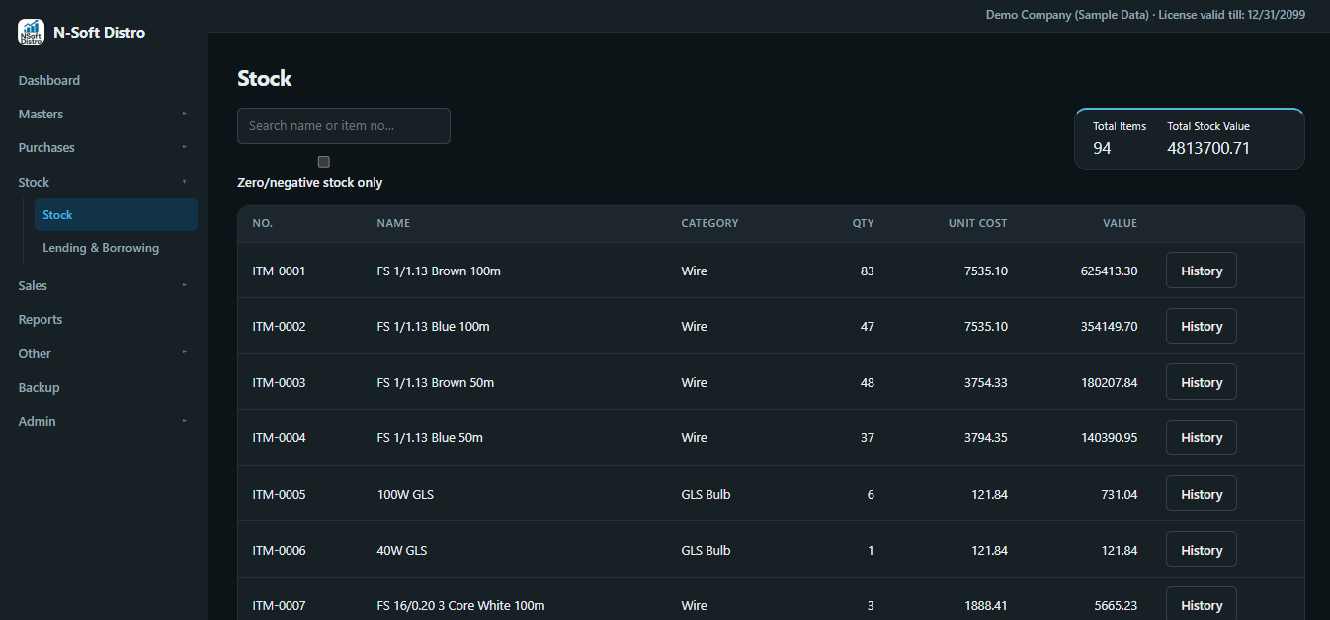Expand the Other menu arrow
Image resolution: width=1330 pixels, height=620 pixels.
(184, 353)
